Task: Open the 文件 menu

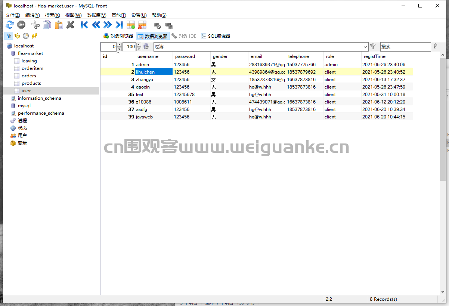Action: (x=13, y=15)
